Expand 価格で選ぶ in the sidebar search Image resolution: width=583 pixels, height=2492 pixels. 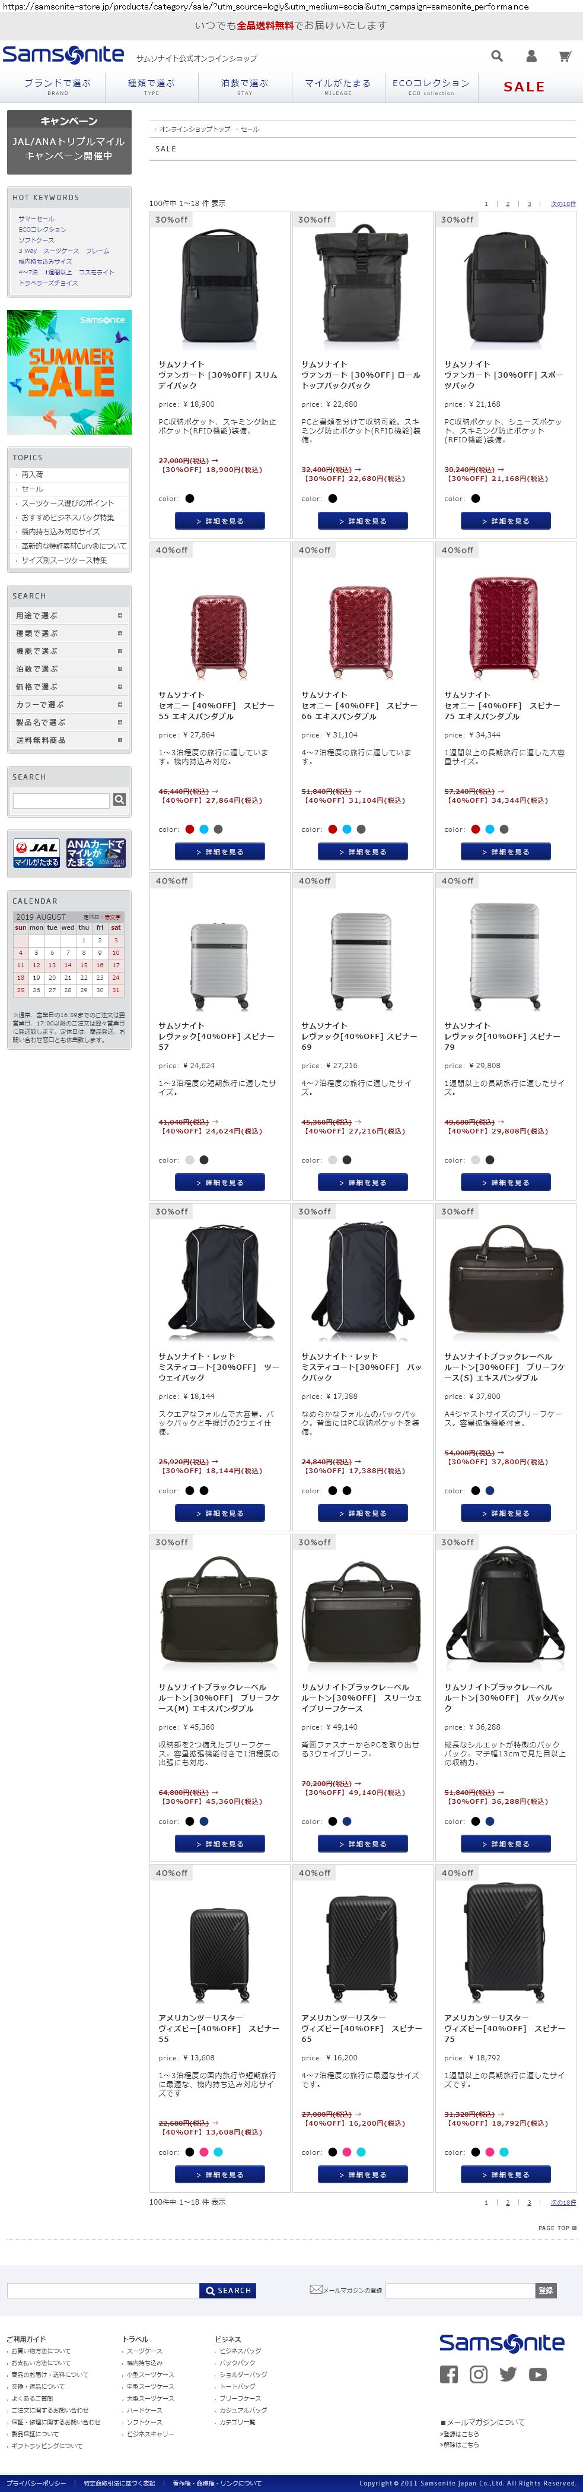point(69,687)
